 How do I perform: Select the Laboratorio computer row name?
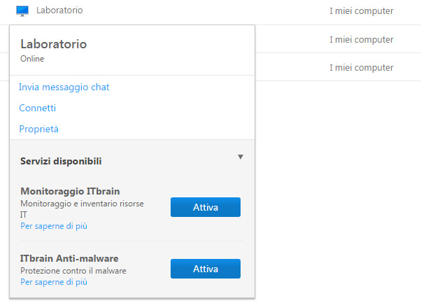coord(60,11)
